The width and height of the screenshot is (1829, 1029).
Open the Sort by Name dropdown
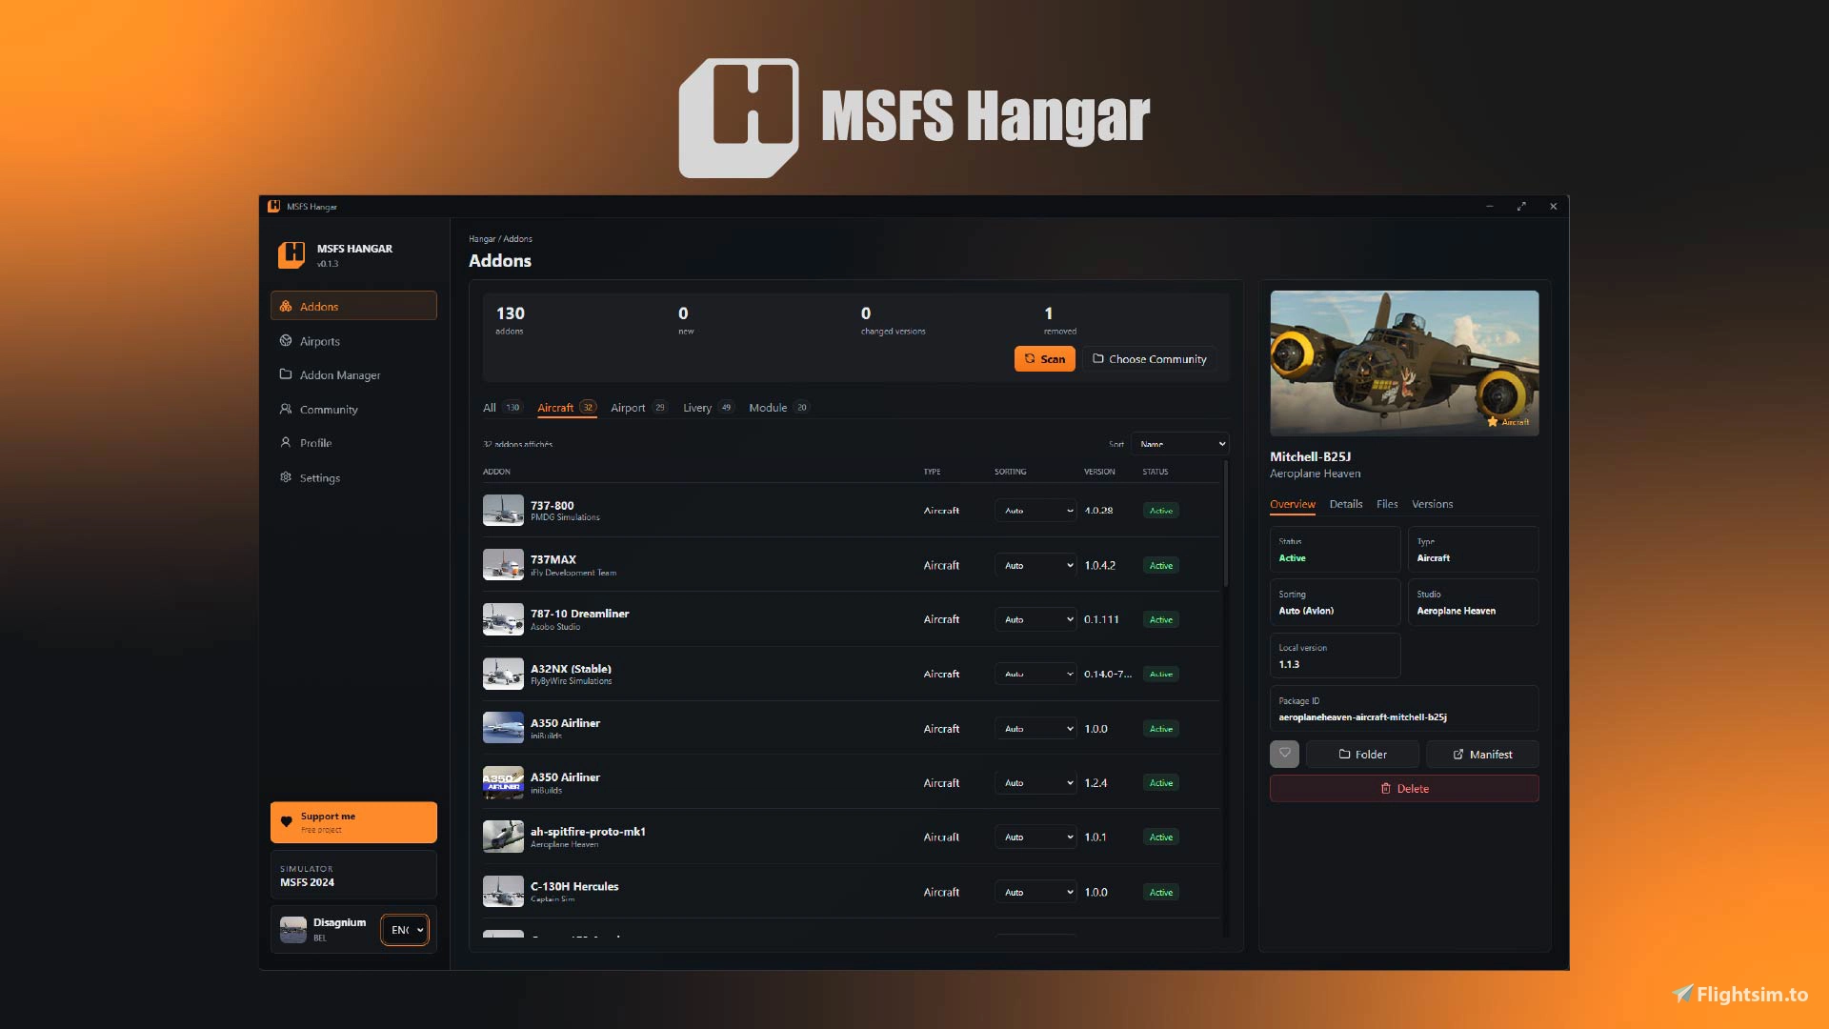click(x=1180, y=444)
